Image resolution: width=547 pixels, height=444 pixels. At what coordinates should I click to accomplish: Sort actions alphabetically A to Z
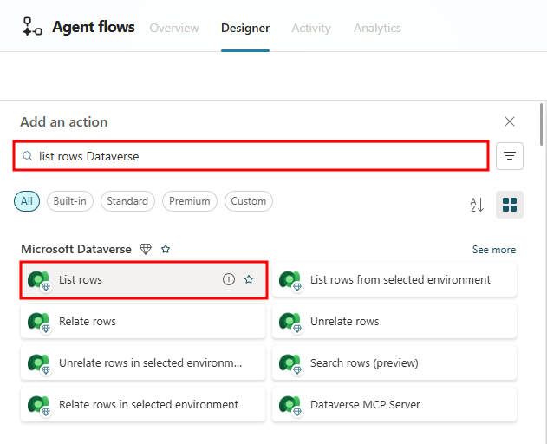[477, 205]
